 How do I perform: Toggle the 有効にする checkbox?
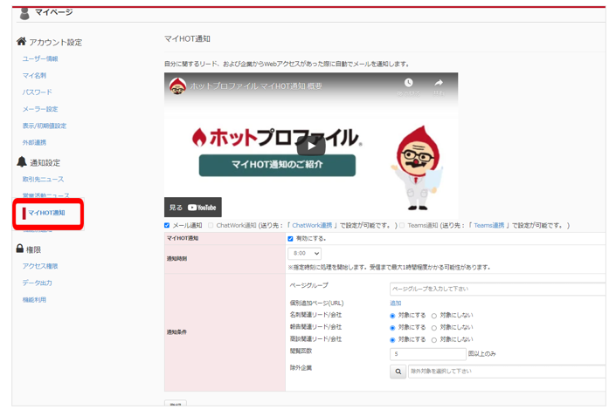290,239
